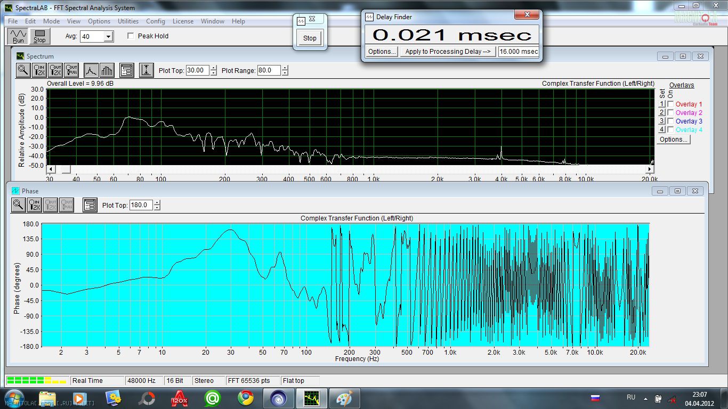Increase Phase Plot Top value
The image size is (728, 409).
tap(157, 202)
